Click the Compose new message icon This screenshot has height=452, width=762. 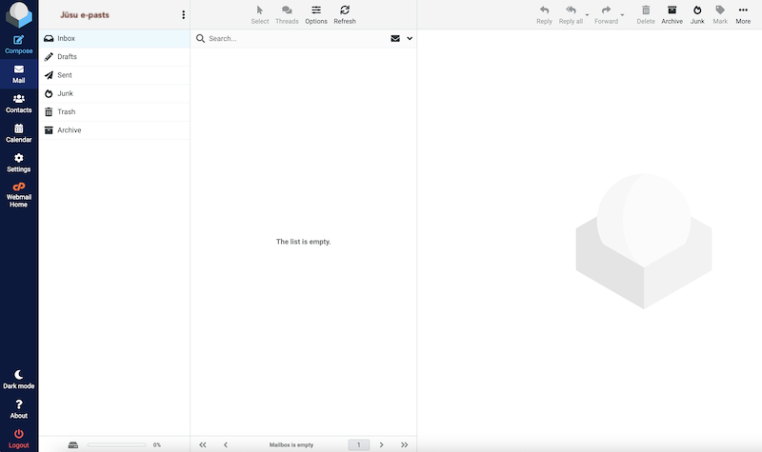click(x=18, y=41)
